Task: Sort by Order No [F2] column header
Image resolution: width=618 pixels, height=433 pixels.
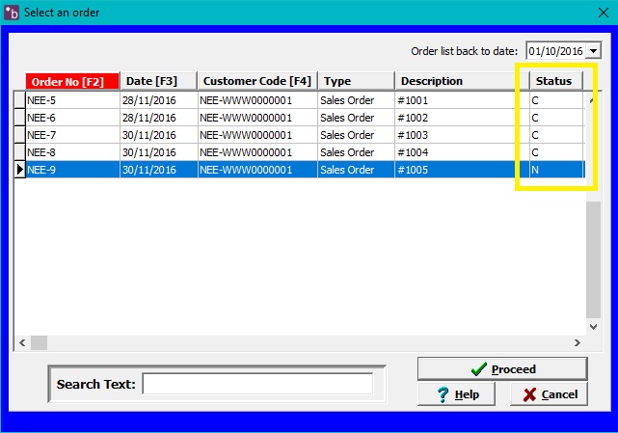Action: click(72, 81)
